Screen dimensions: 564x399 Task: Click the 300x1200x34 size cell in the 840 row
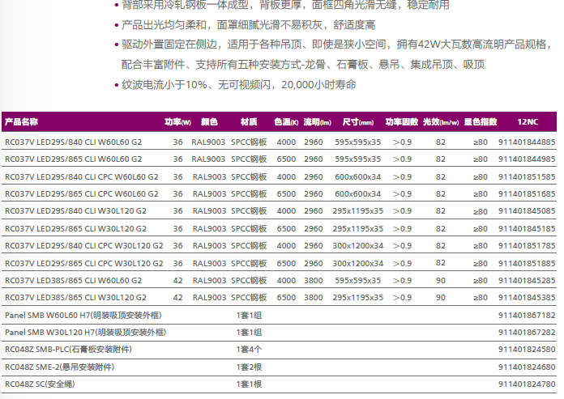click(357, 245)
